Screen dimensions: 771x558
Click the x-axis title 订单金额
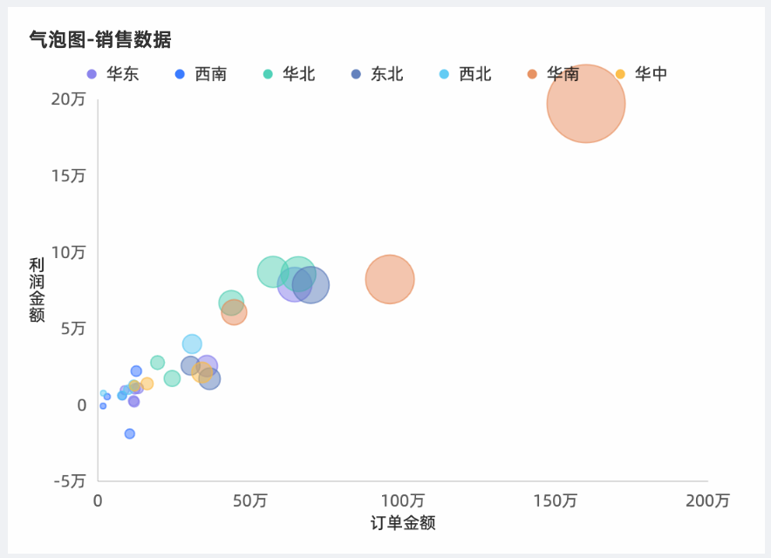(403, 522)
